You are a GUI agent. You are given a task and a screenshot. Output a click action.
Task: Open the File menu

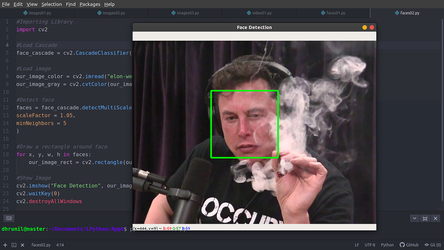(6, 4)
